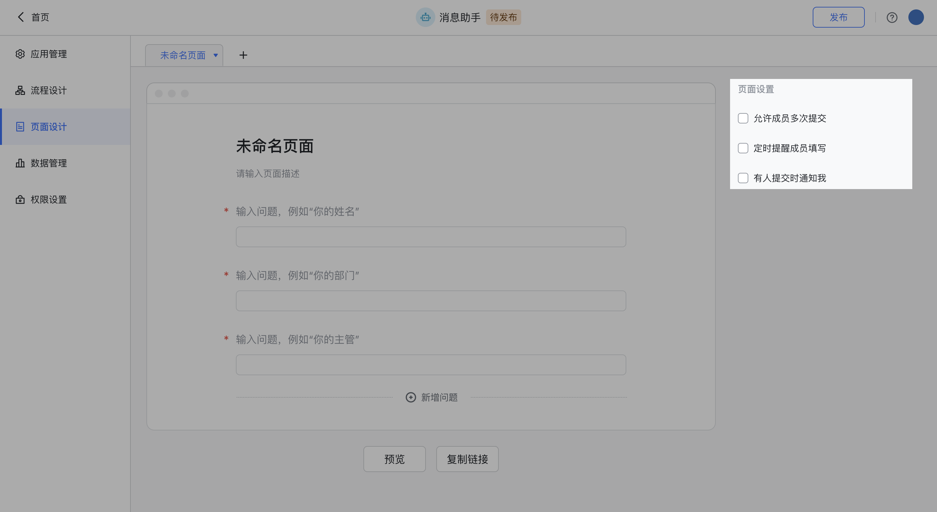Screen dimensions: 937x512
Task: Open 权限设置 in the sidebar
Action: tap(65, 199)
